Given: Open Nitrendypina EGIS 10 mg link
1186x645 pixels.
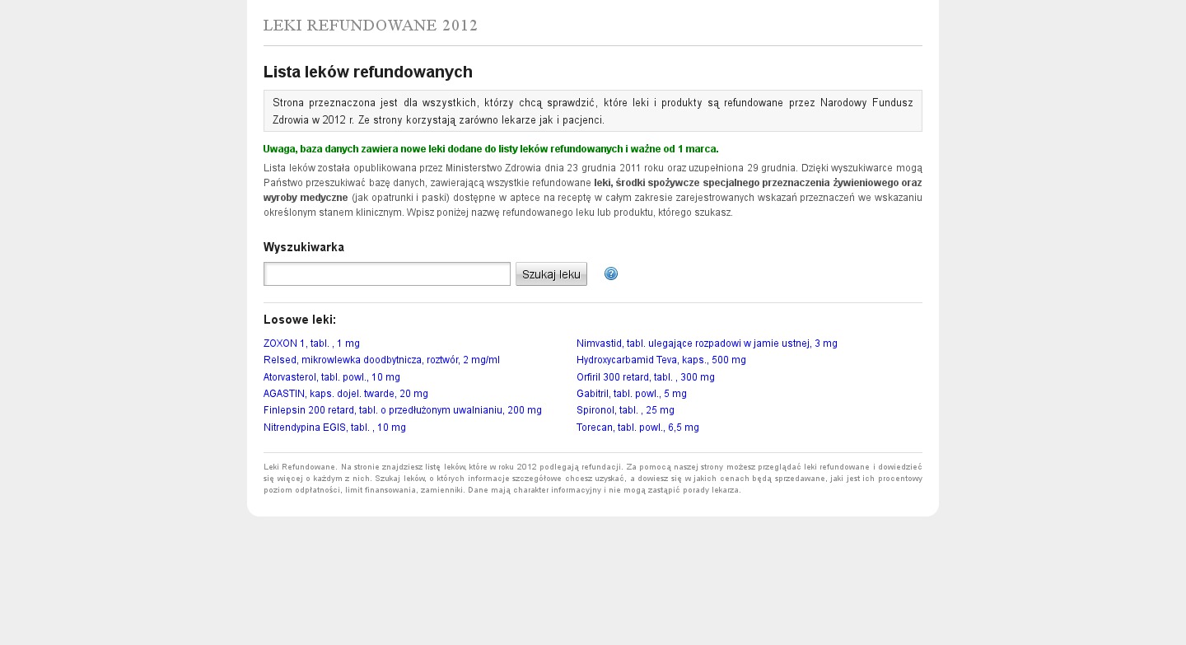Looking at the screenshot, I should (x=334, y=428).
